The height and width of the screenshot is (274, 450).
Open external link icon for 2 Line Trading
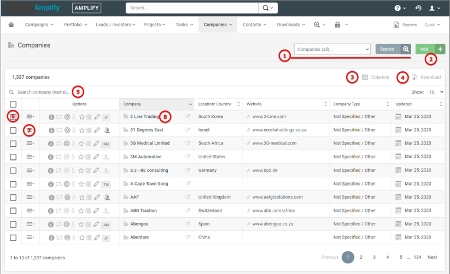(x=188, y=116)
